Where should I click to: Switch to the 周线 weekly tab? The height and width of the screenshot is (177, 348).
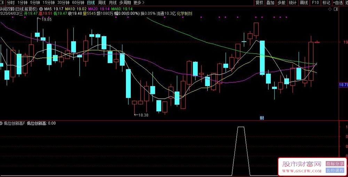point(102,3)
